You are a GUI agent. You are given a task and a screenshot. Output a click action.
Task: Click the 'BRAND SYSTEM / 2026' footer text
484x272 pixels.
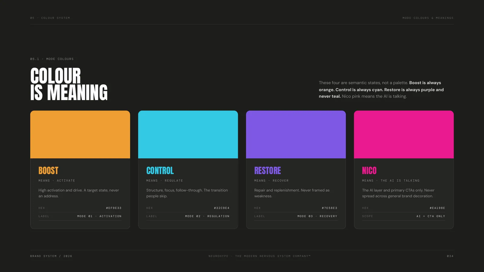(x=51, y=256)
